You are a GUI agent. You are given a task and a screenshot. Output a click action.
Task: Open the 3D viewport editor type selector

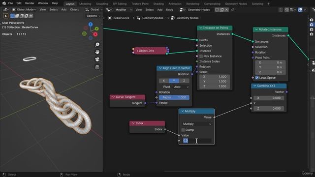point(5,9)
